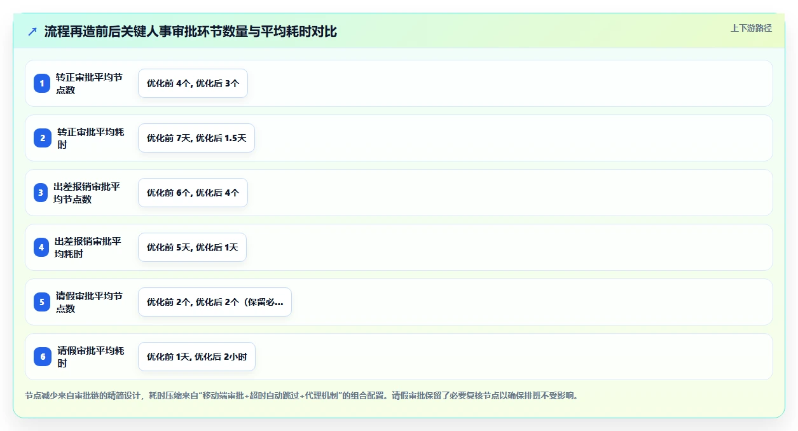Expand the truncated 优化前 2个, 优化后 2个 chip

pos(215,302)
